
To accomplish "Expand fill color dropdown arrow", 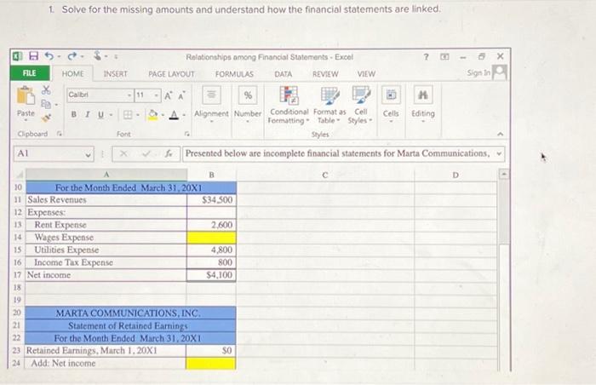I will click(163, 115).
